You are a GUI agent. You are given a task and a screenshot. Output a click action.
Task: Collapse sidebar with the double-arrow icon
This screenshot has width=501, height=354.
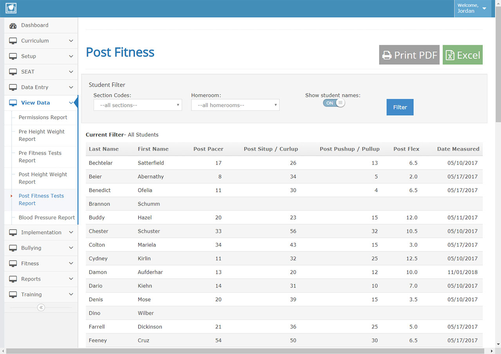tap(41, 308)
